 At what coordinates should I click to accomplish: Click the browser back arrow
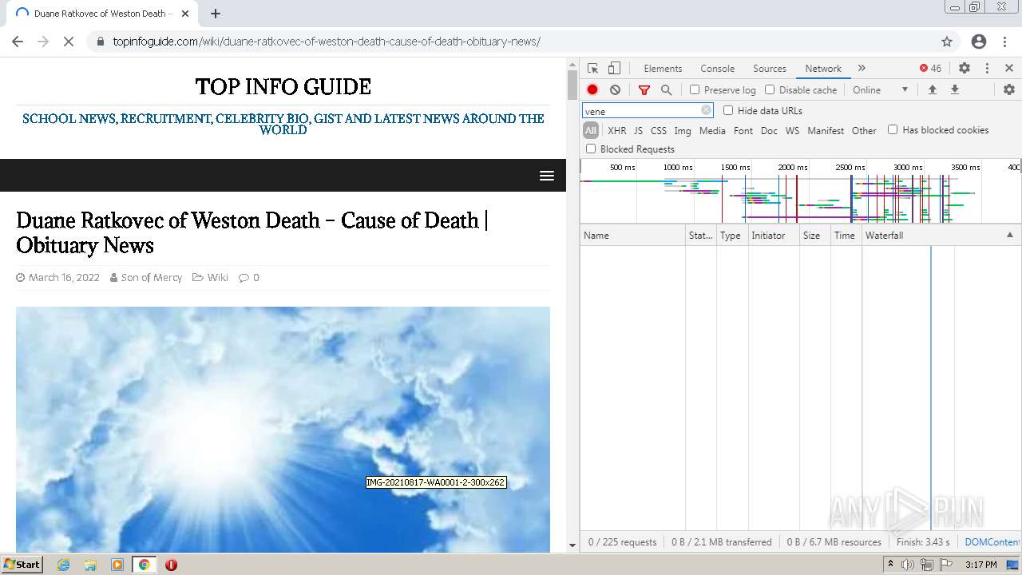tap(18, 42)
